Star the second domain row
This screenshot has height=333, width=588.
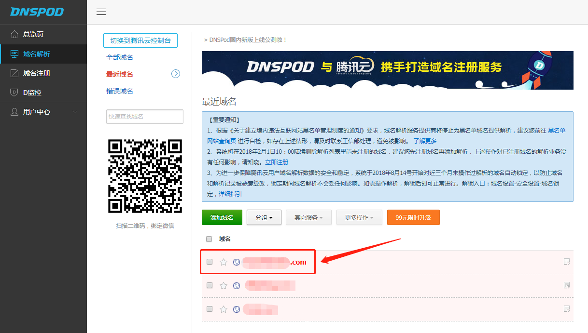click(x=224, y=286)
